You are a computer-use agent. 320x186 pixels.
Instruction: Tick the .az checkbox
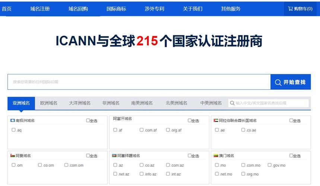pyautogui.click(x=115, y=165)
